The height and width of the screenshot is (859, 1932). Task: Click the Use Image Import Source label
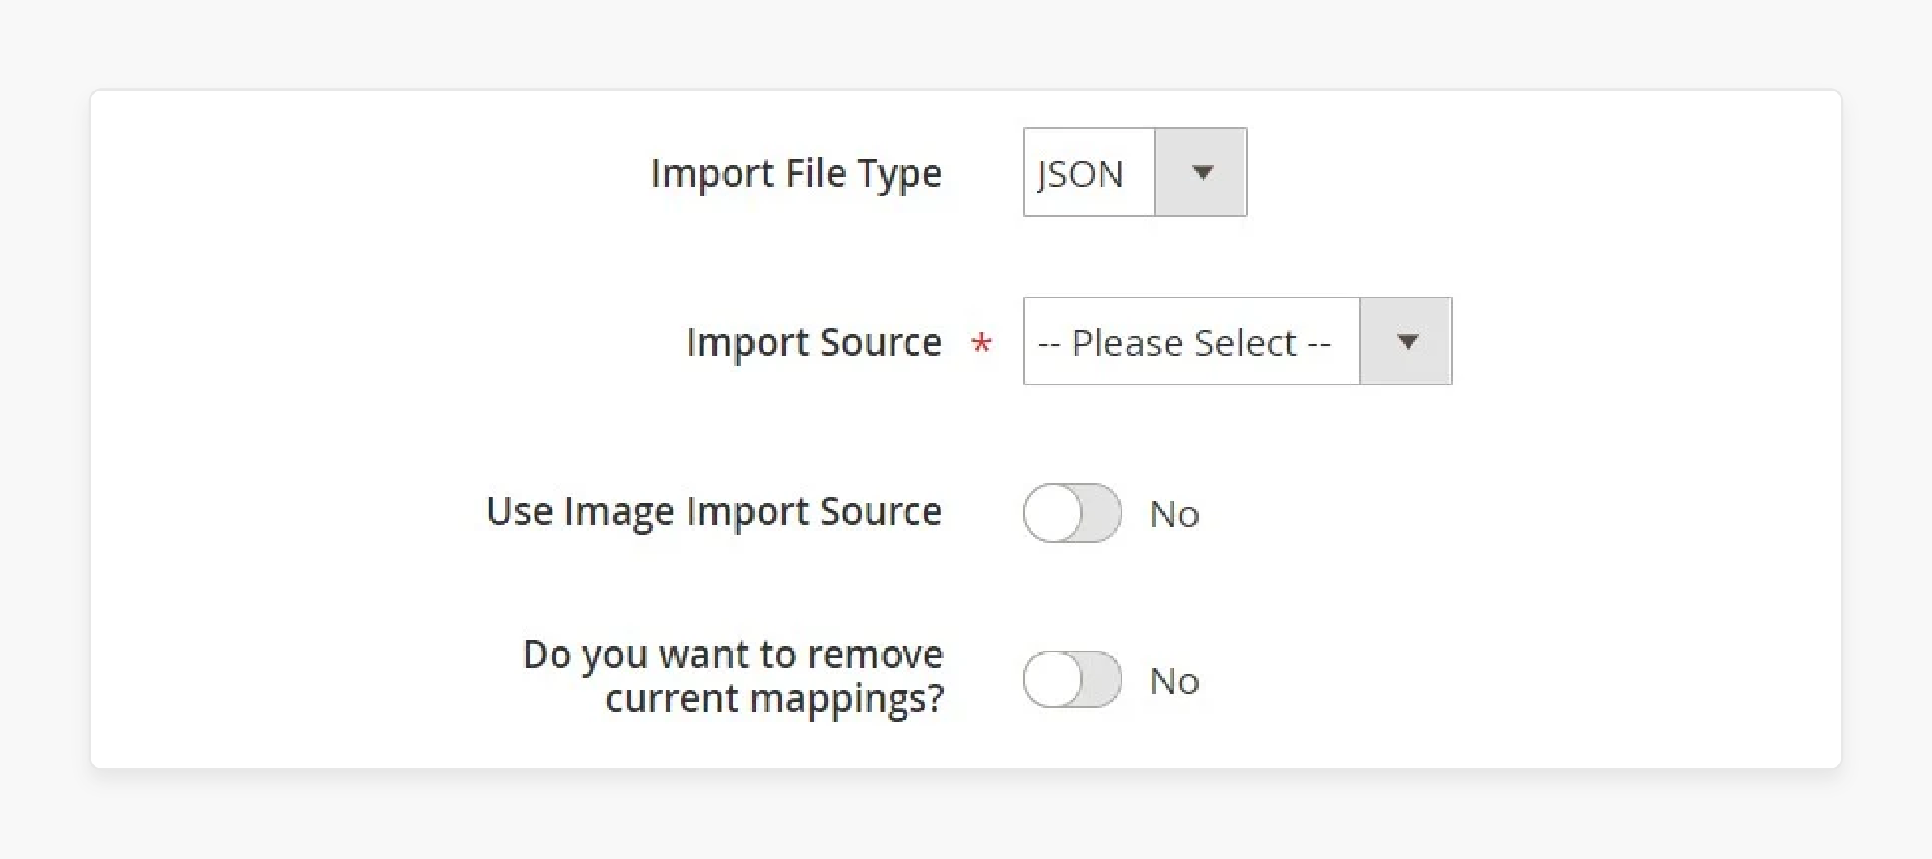coord(714,512)
